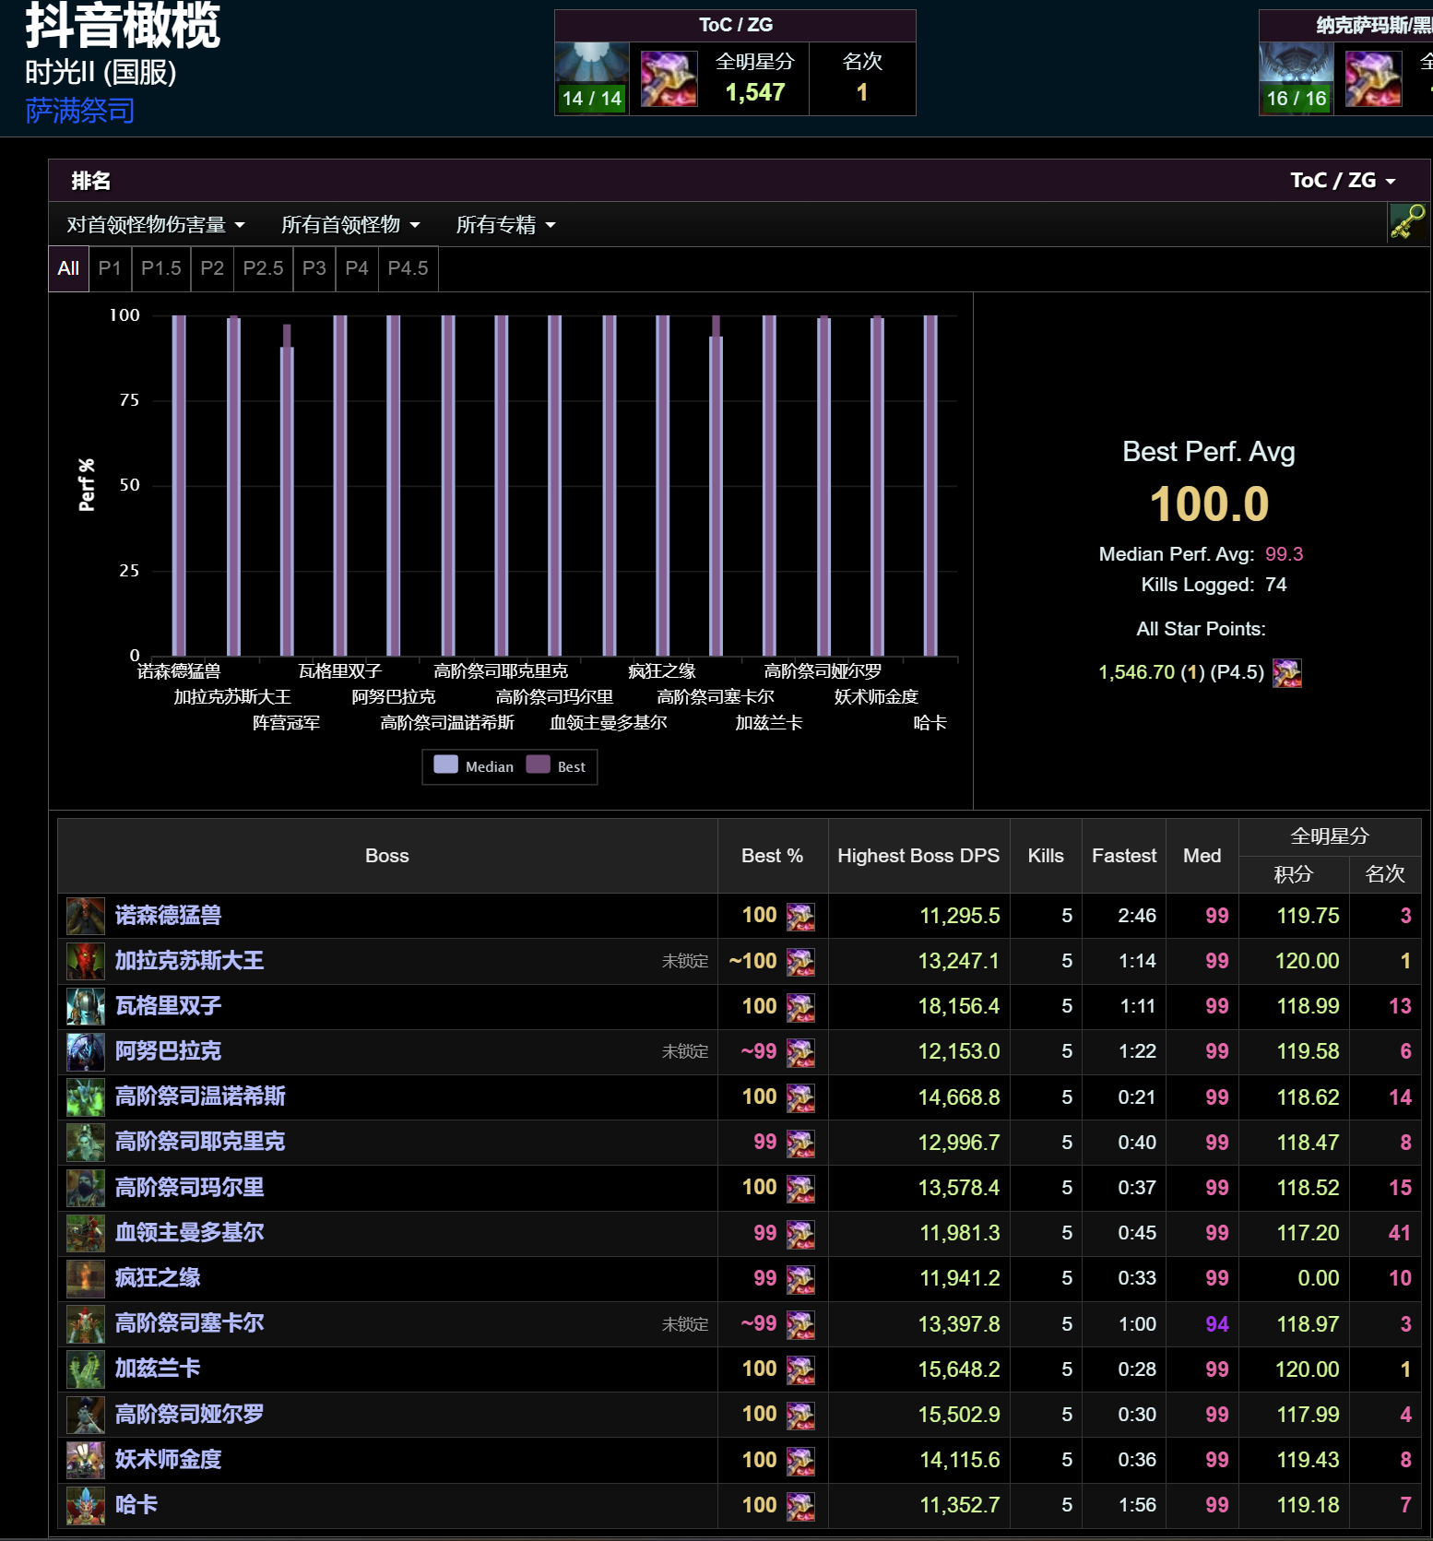Open the 高阶祭司温诺希斯 boss link
1433x1541 pixels.
pos(200,1096)
